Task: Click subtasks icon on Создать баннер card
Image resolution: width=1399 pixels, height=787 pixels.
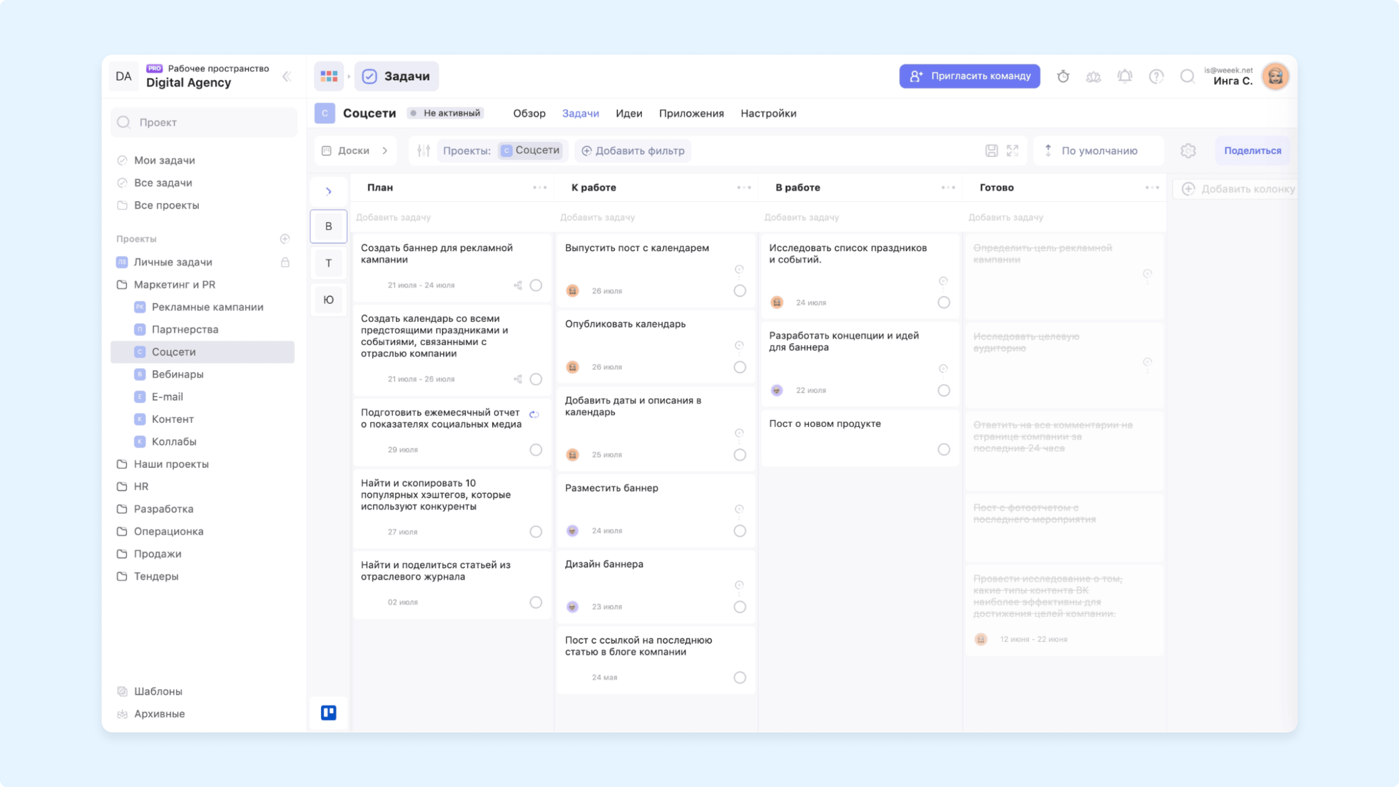Action: click(x=518, y=285)
